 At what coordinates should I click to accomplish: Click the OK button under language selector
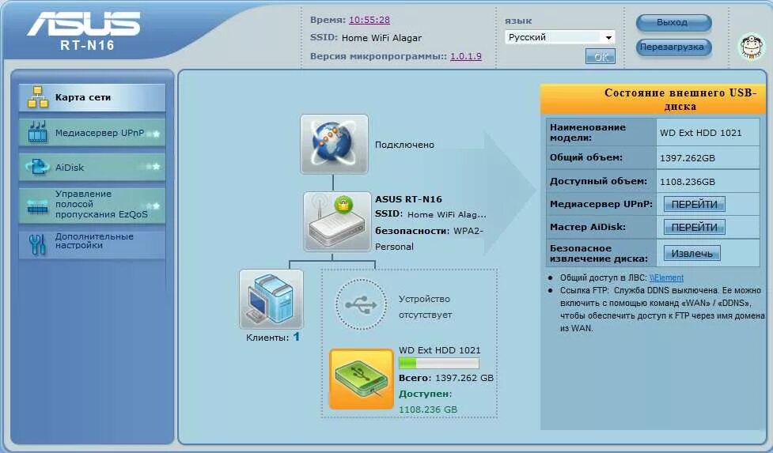[600, 57]
